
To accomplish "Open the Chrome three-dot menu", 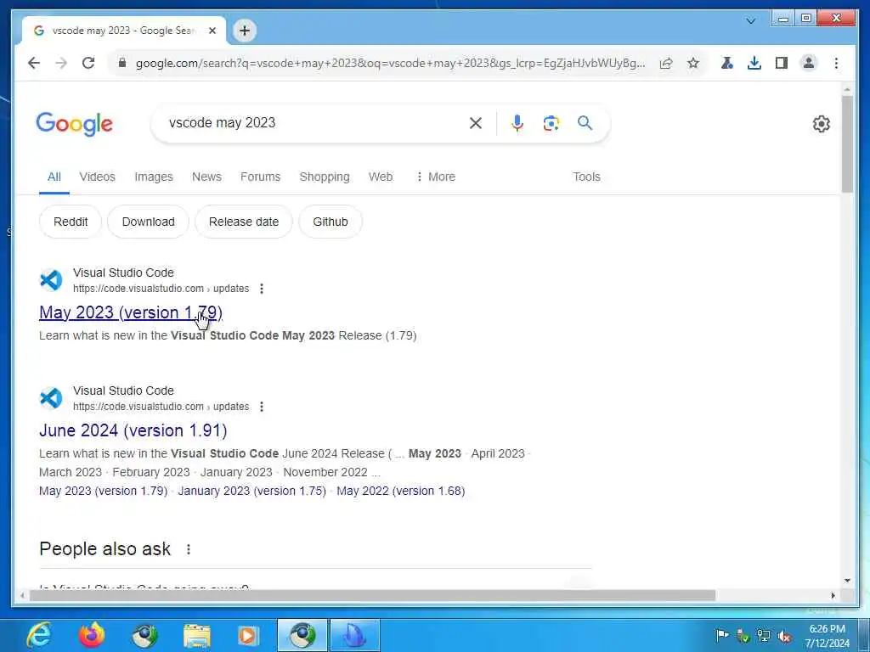I will pos(836,63).
